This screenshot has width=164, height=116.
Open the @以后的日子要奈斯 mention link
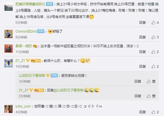(x=69, y=90)
